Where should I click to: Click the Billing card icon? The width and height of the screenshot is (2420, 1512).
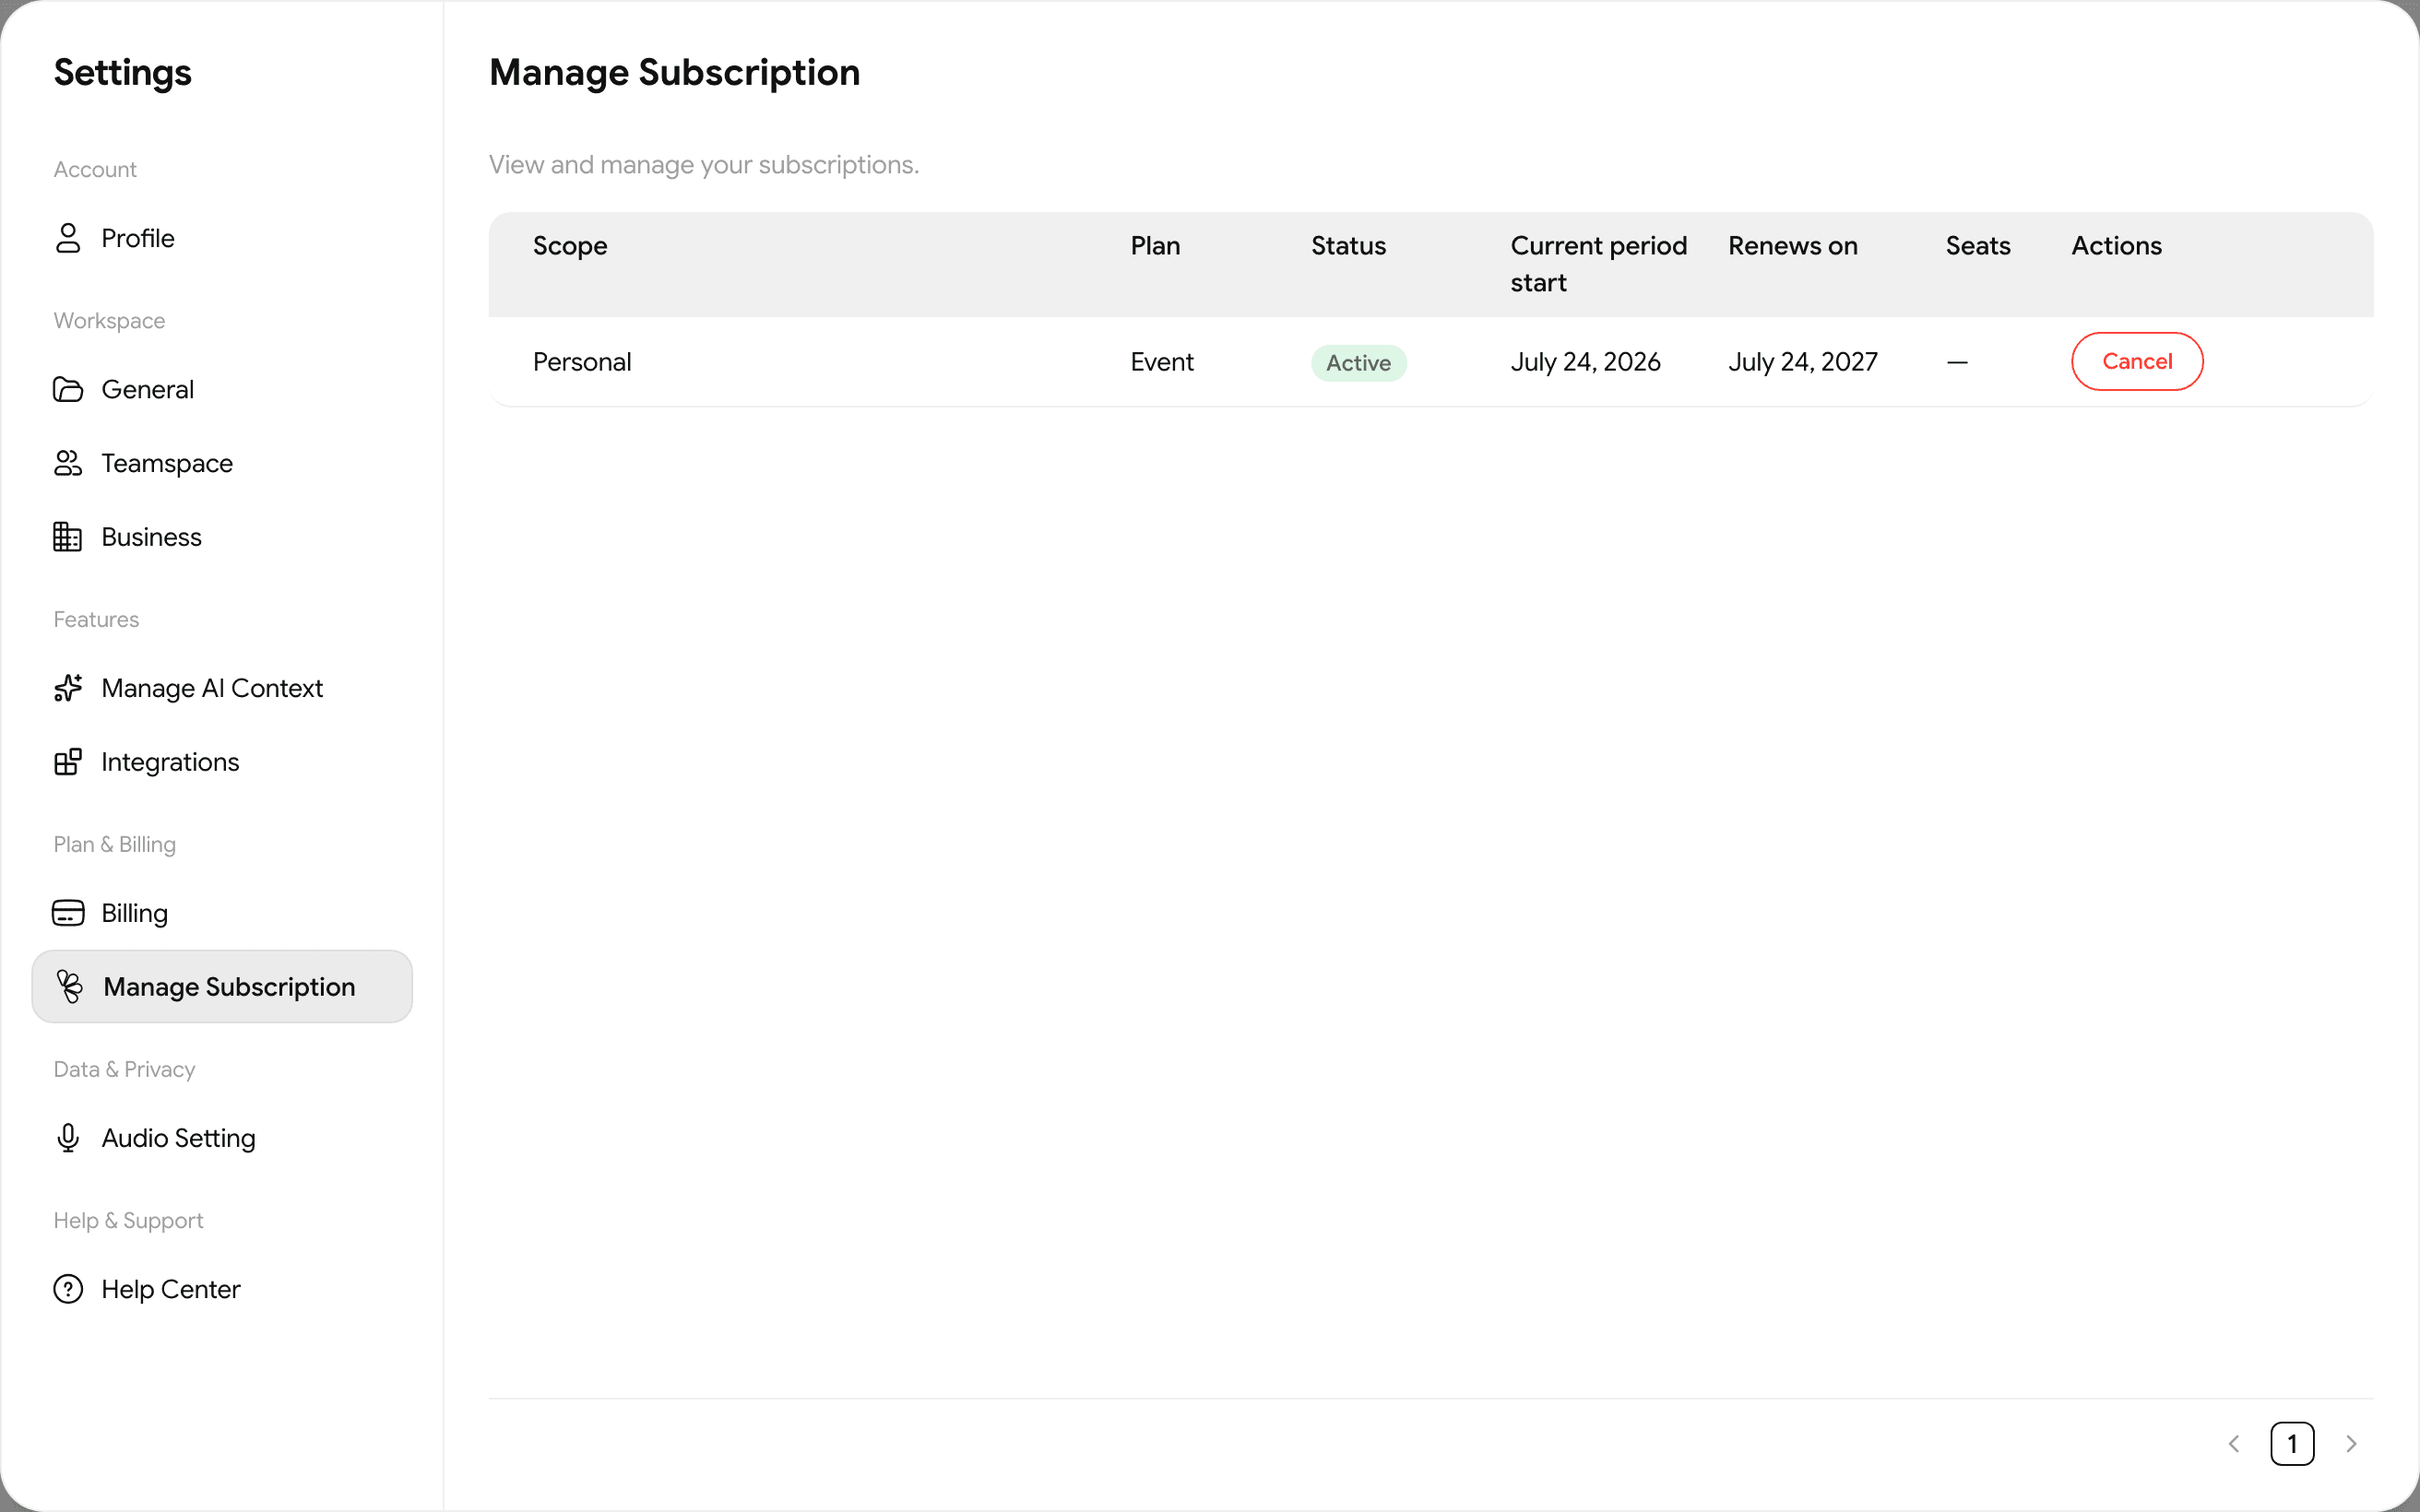pyautogui.click(x=68, y=913)
